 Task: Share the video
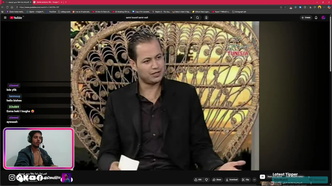[217, 180]
